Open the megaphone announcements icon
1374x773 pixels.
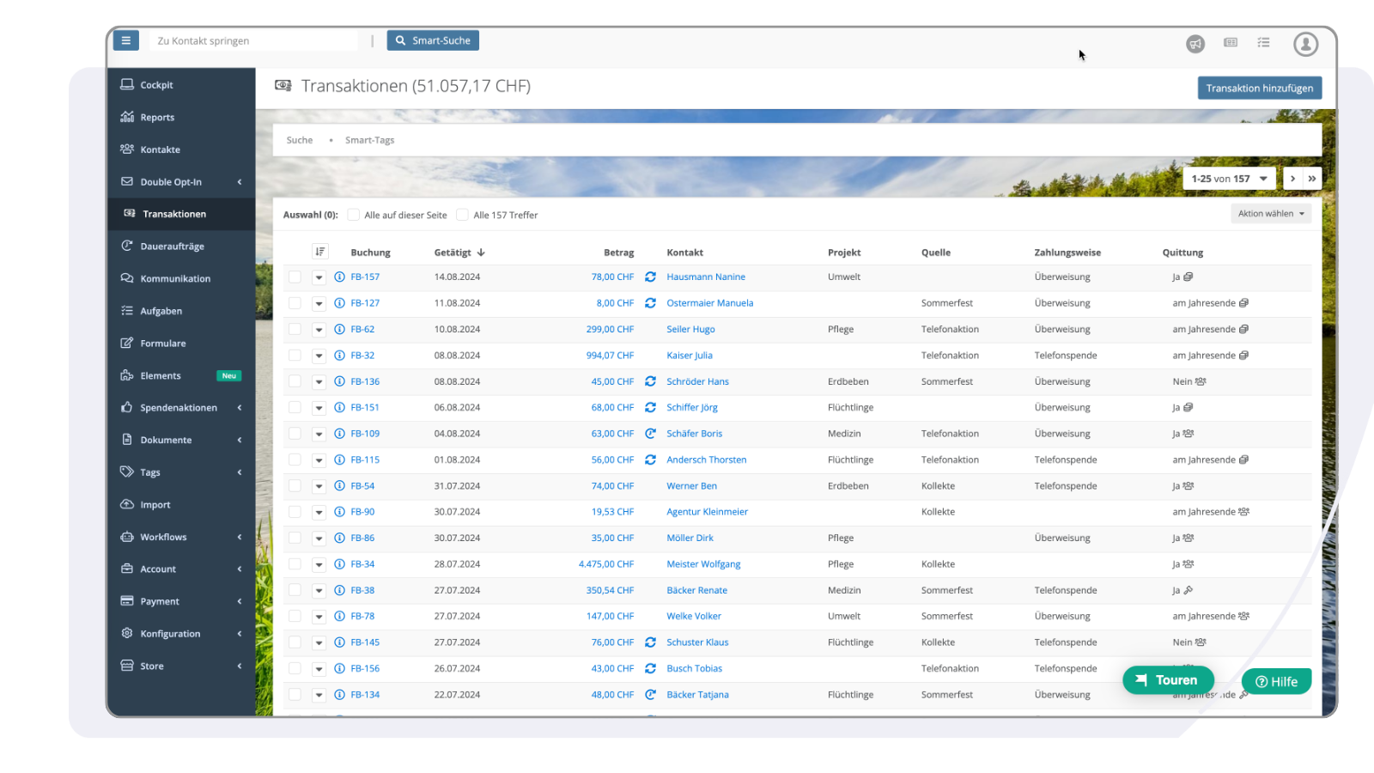tap(1195, 44)
